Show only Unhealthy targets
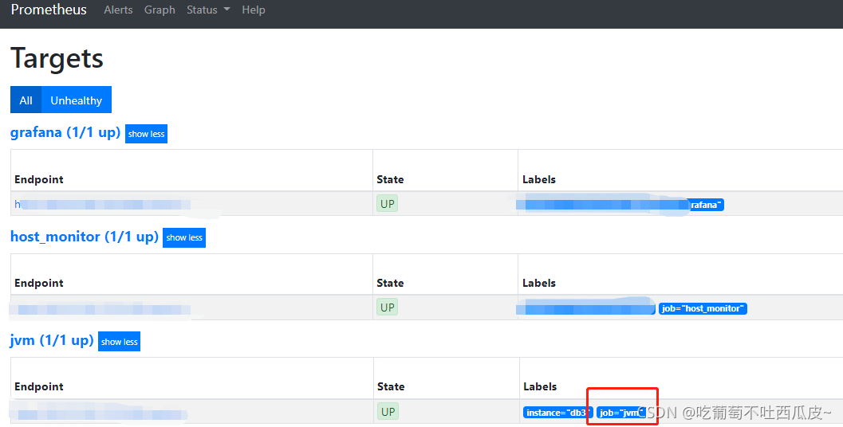Viewport: 843px width, 427px height. pyautogui.click(x=77, y=100)
